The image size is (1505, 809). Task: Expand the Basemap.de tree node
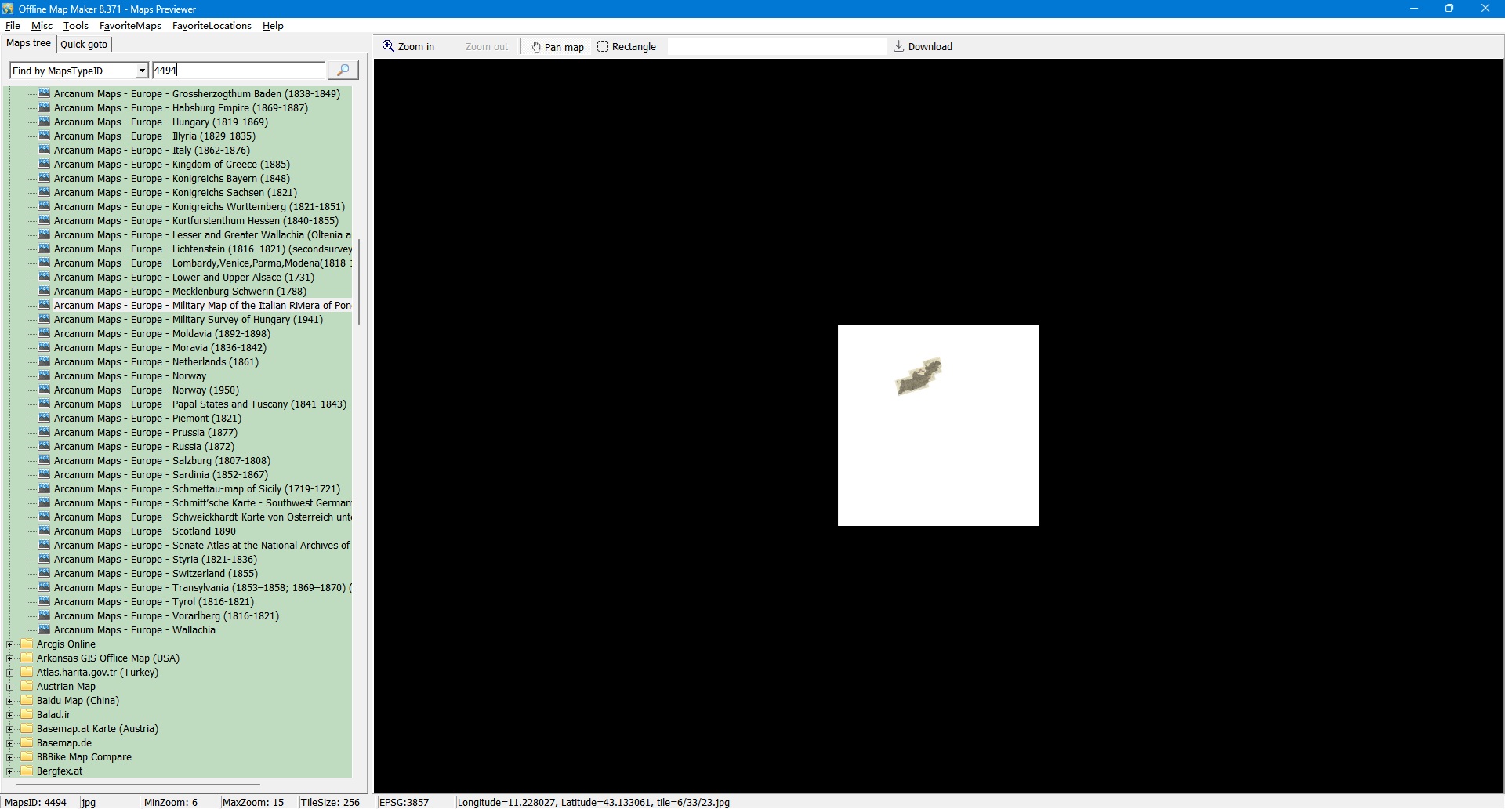10,743
